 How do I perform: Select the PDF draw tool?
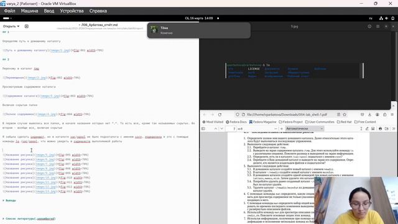367,129
